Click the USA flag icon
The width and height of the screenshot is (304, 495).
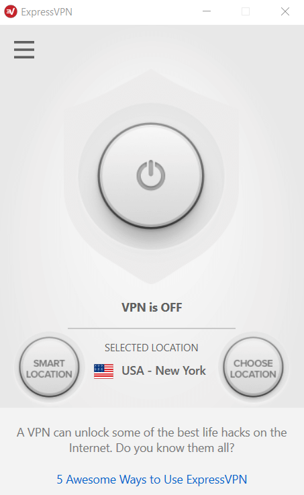(x=104, y=371)
